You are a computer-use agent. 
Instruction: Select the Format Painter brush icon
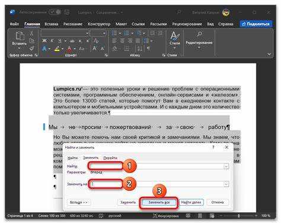(x=31, y=48)
